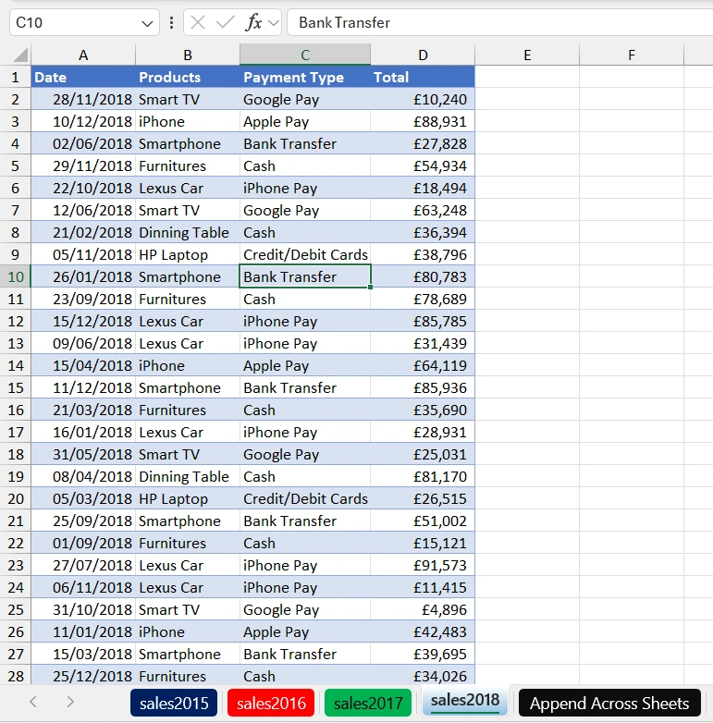Screen dimensions: 713x723
Task: Select the Smartphone cell in row 15
Action: [188, 387]
